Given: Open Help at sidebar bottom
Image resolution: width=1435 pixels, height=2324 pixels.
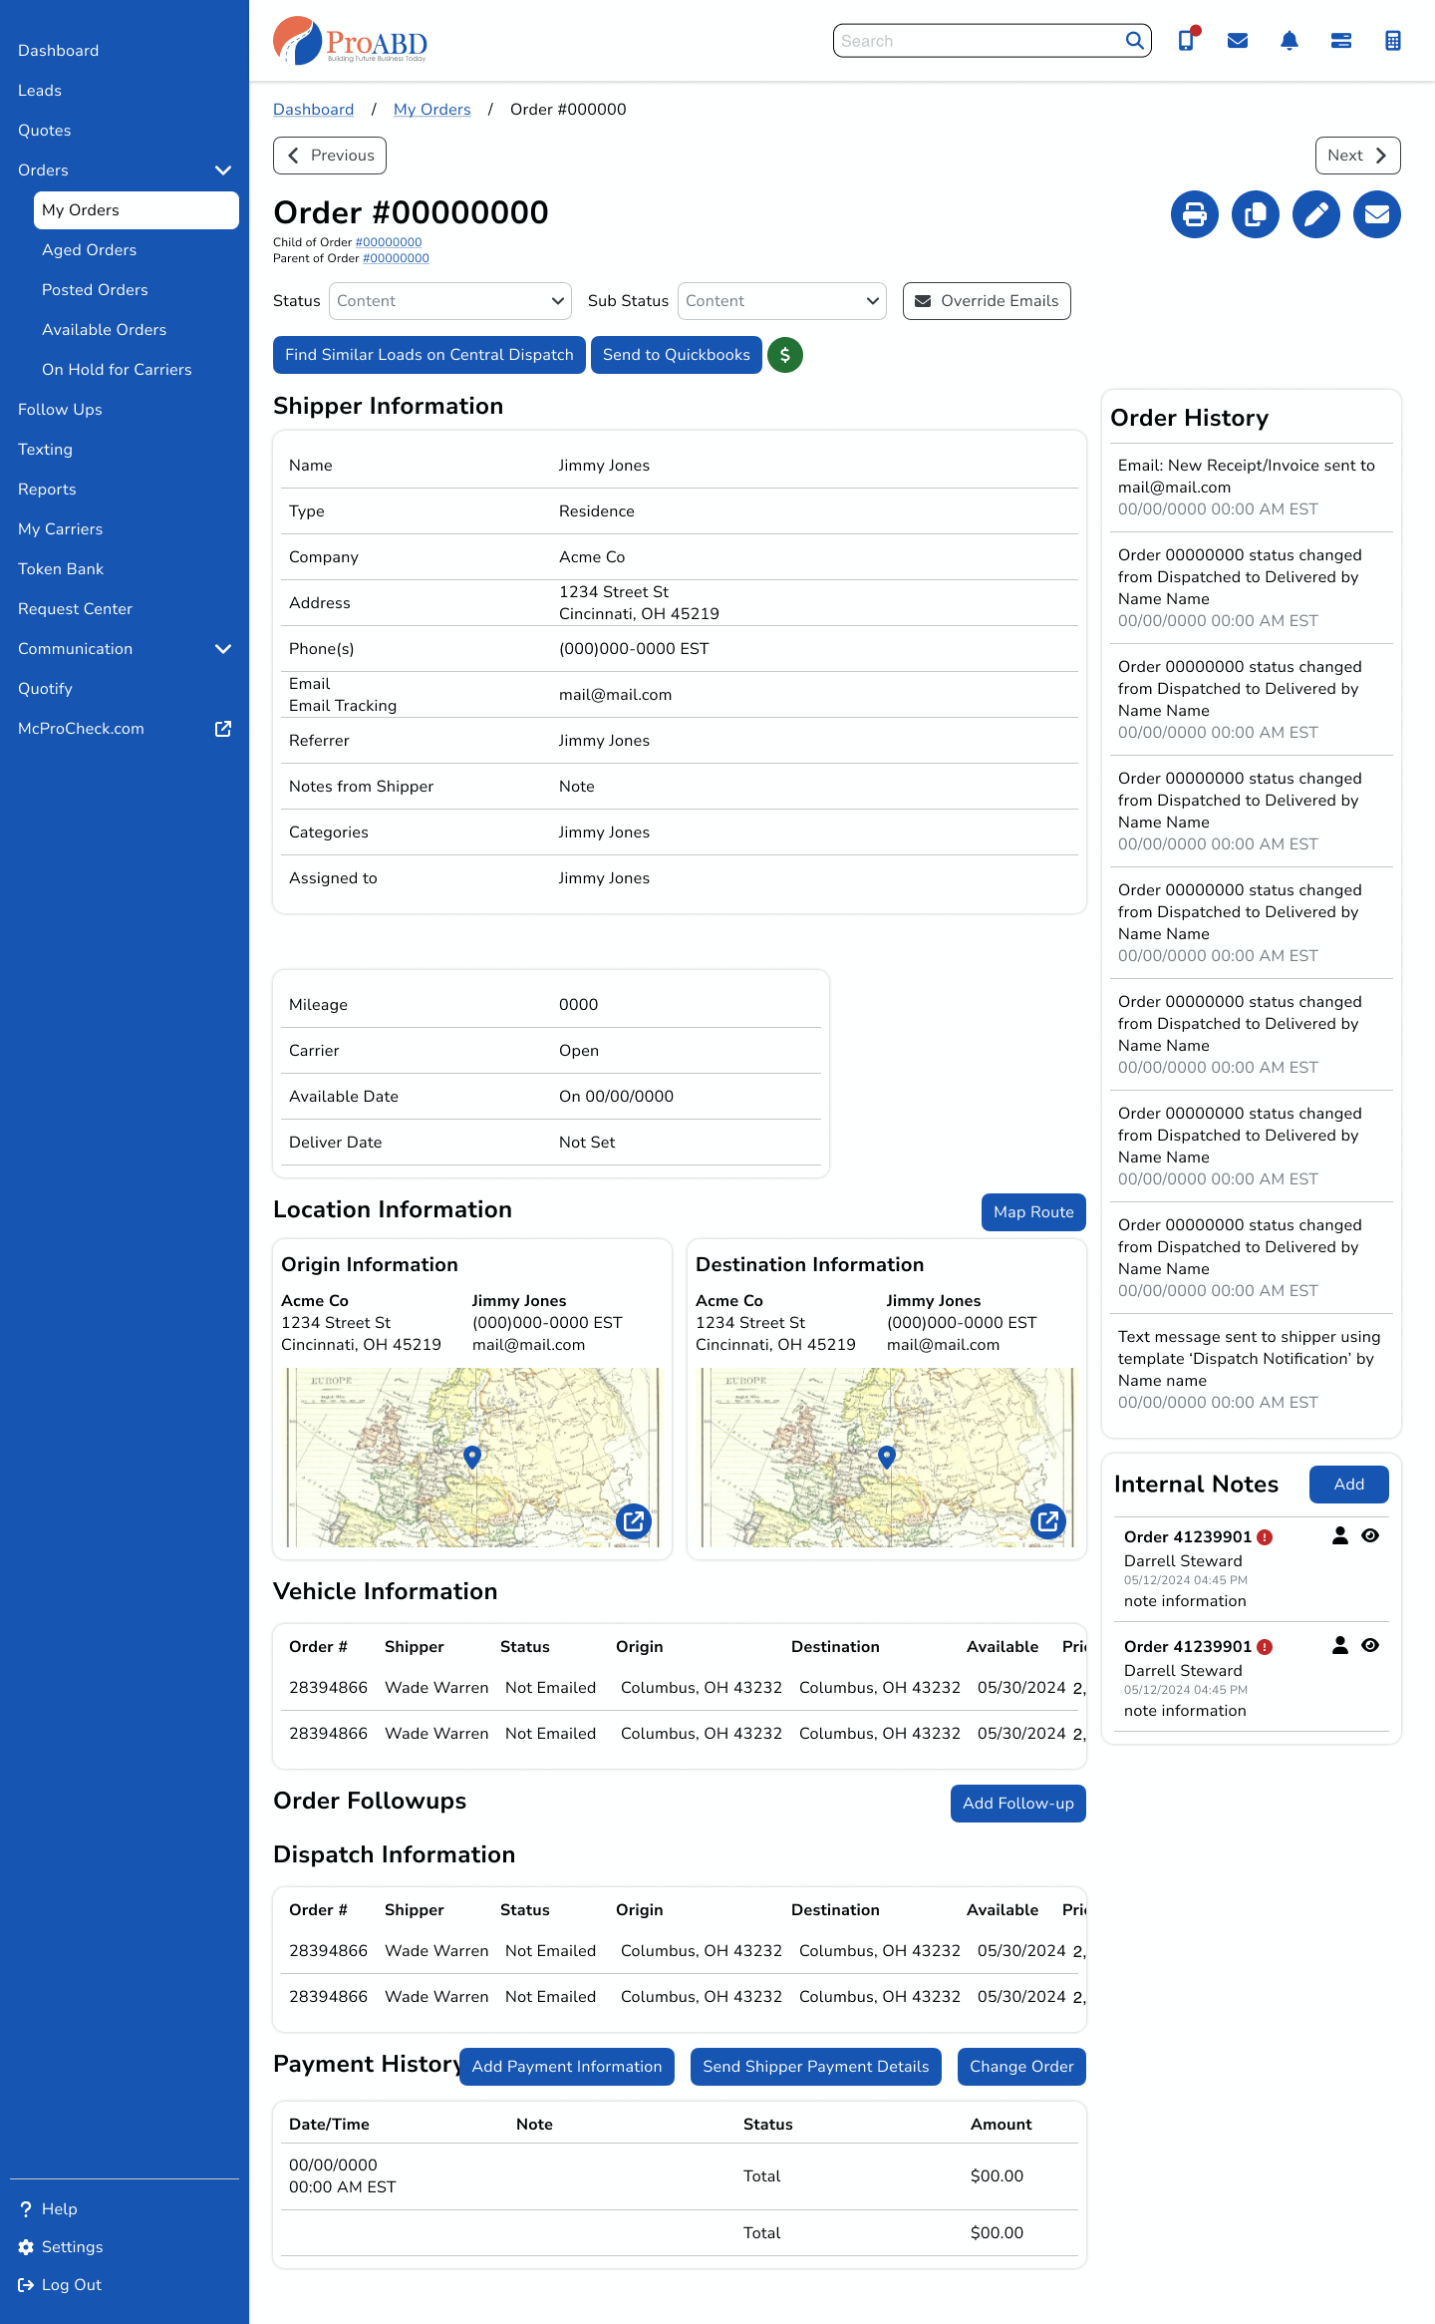Looking at the screenshot, I should pos(48,2209).
